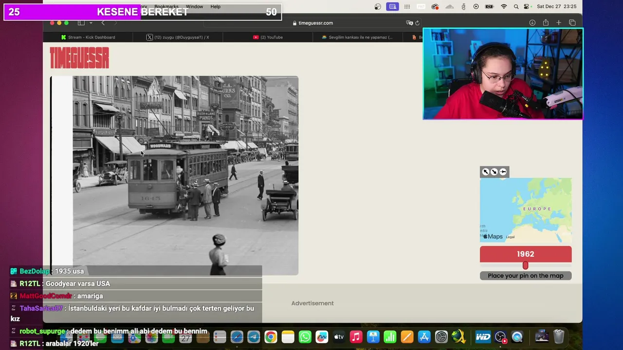Open Freeform from the Dock
623x350 pixels.
pos(322,336)
